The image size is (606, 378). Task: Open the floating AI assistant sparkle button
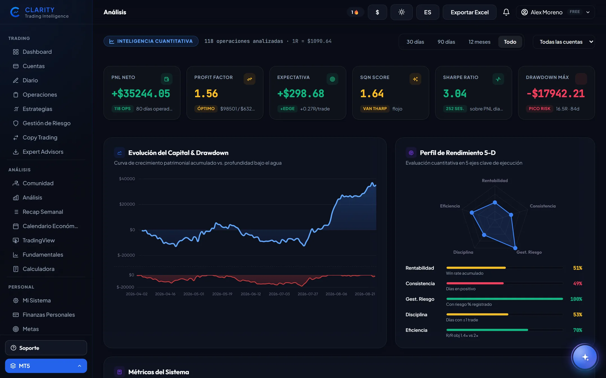[x=585, y=357]
